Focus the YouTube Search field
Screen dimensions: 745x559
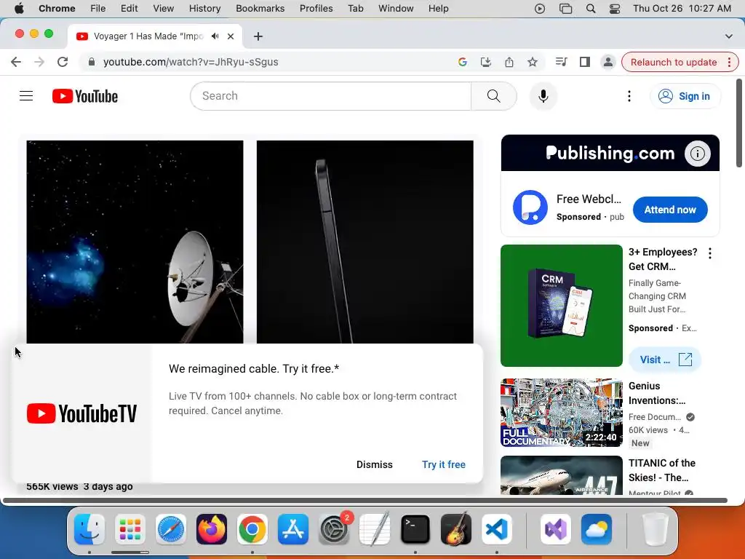click(x=331, y=96)
